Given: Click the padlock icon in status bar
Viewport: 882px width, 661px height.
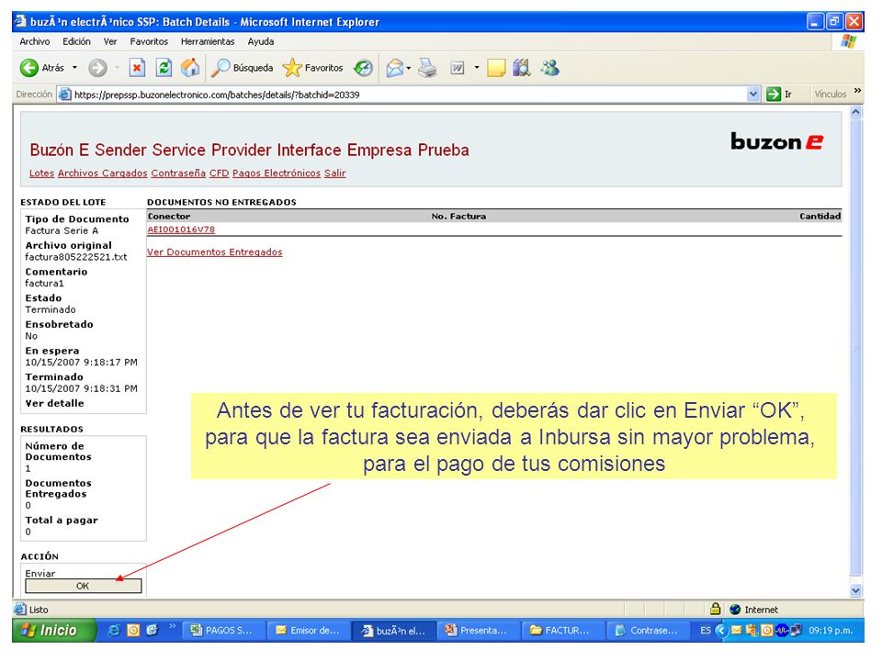Looking at the screenshot, I should point(715,609).
